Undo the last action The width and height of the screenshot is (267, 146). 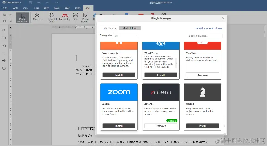pyautogui.click(x=48, y=3)
